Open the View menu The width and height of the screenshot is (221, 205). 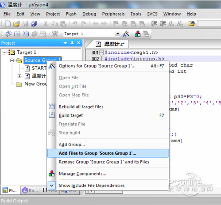coord(35,14)
